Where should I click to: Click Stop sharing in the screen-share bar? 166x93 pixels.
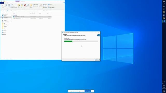click(x=88, y=91)
